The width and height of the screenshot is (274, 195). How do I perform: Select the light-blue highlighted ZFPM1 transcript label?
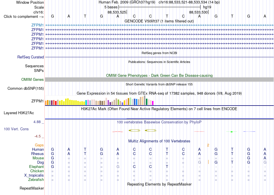37,25
